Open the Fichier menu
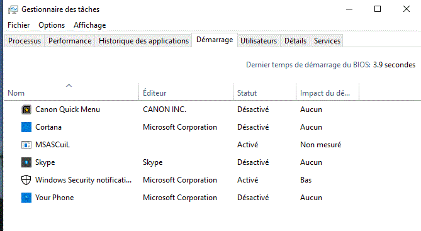The image size is (421, 231). (x=18, y=25)
